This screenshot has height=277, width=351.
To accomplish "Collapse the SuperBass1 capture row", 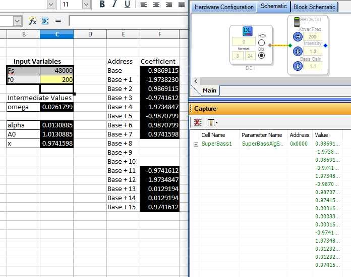I will point(196,144).
